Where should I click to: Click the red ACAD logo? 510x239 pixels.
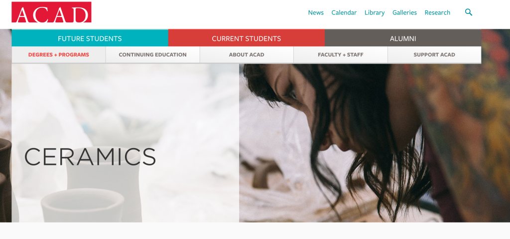click(x=51, y=12)
